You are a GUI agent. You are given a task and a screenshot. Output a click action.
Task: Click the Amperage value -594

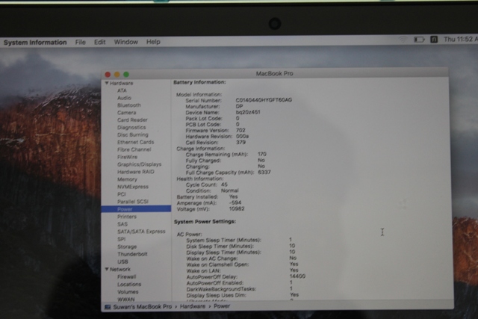point(235,202)
